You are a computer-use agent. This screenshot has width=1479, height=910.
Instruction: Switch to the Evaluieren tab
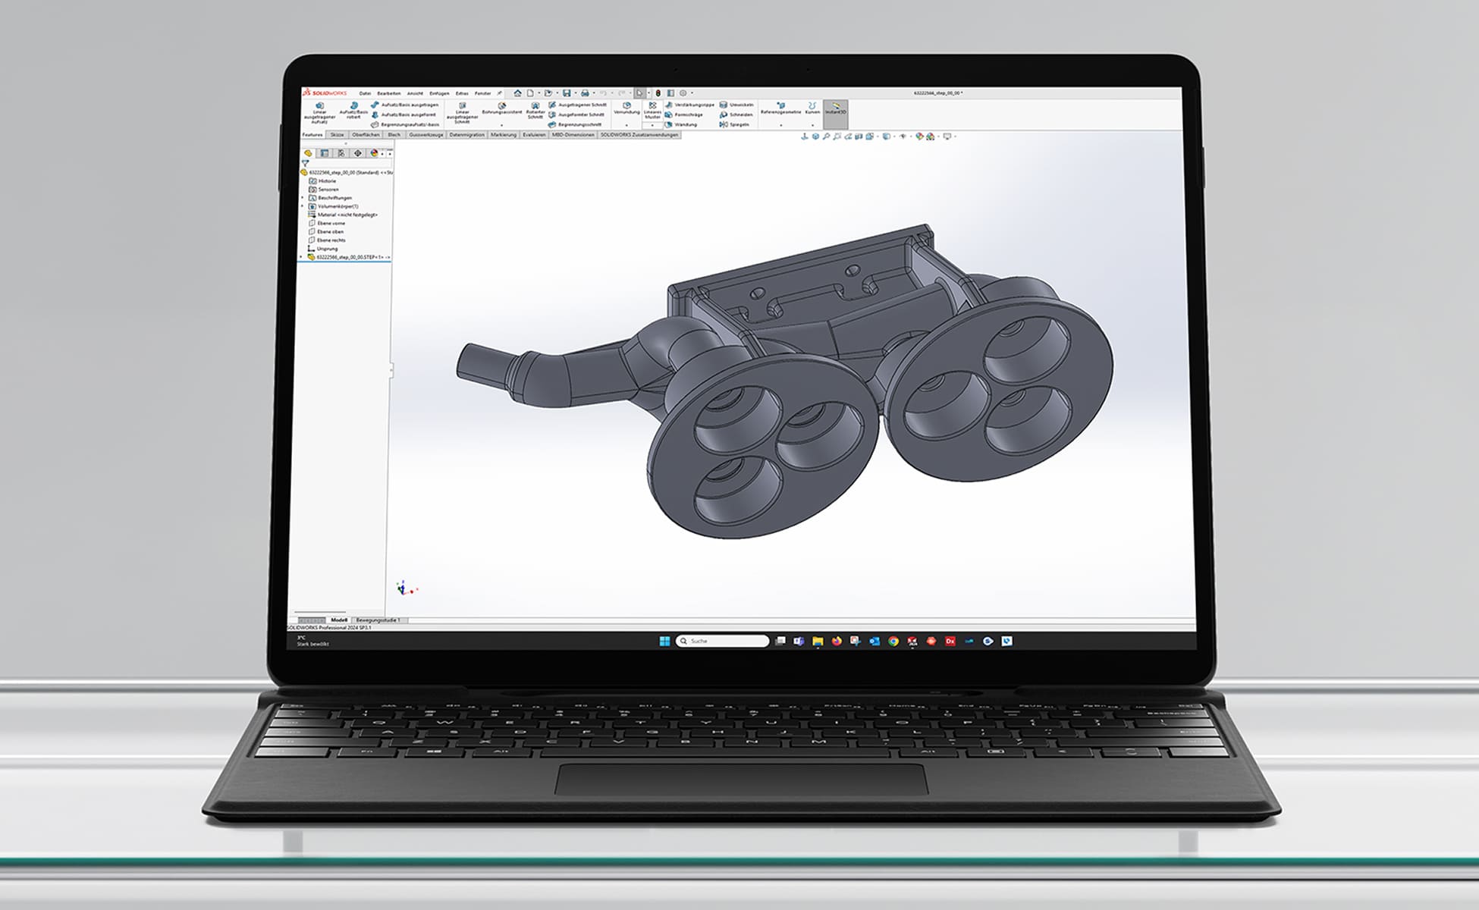click(x=534, y=135)
